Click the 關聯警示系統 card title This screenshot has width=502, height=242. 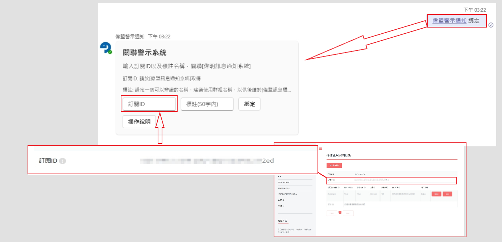[145, 53]
